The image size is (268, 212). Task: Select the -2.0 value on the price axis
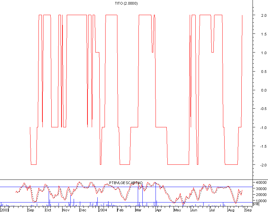(x=263, y=165)
